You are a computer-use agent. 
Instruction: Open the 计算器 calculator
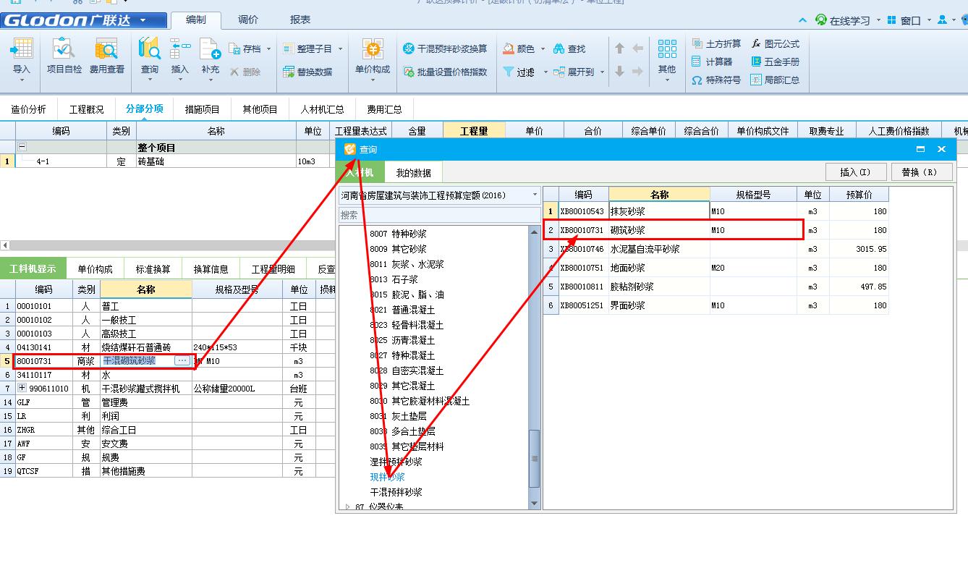[x=712, y=62]
